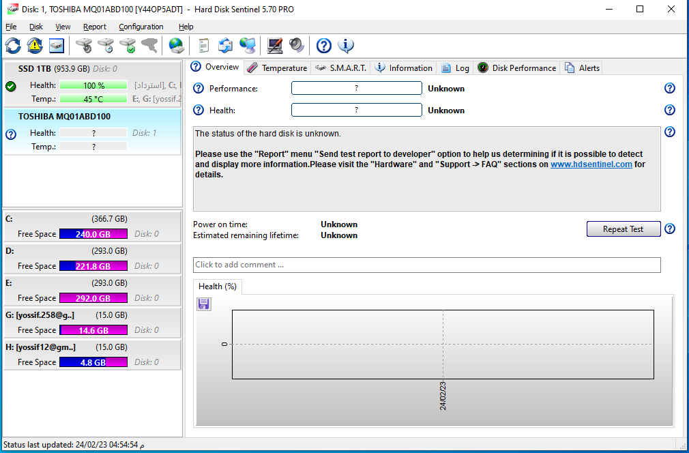Click the Performance bar in the Overview tab
689x453 pixels.
tap(356, 88)
